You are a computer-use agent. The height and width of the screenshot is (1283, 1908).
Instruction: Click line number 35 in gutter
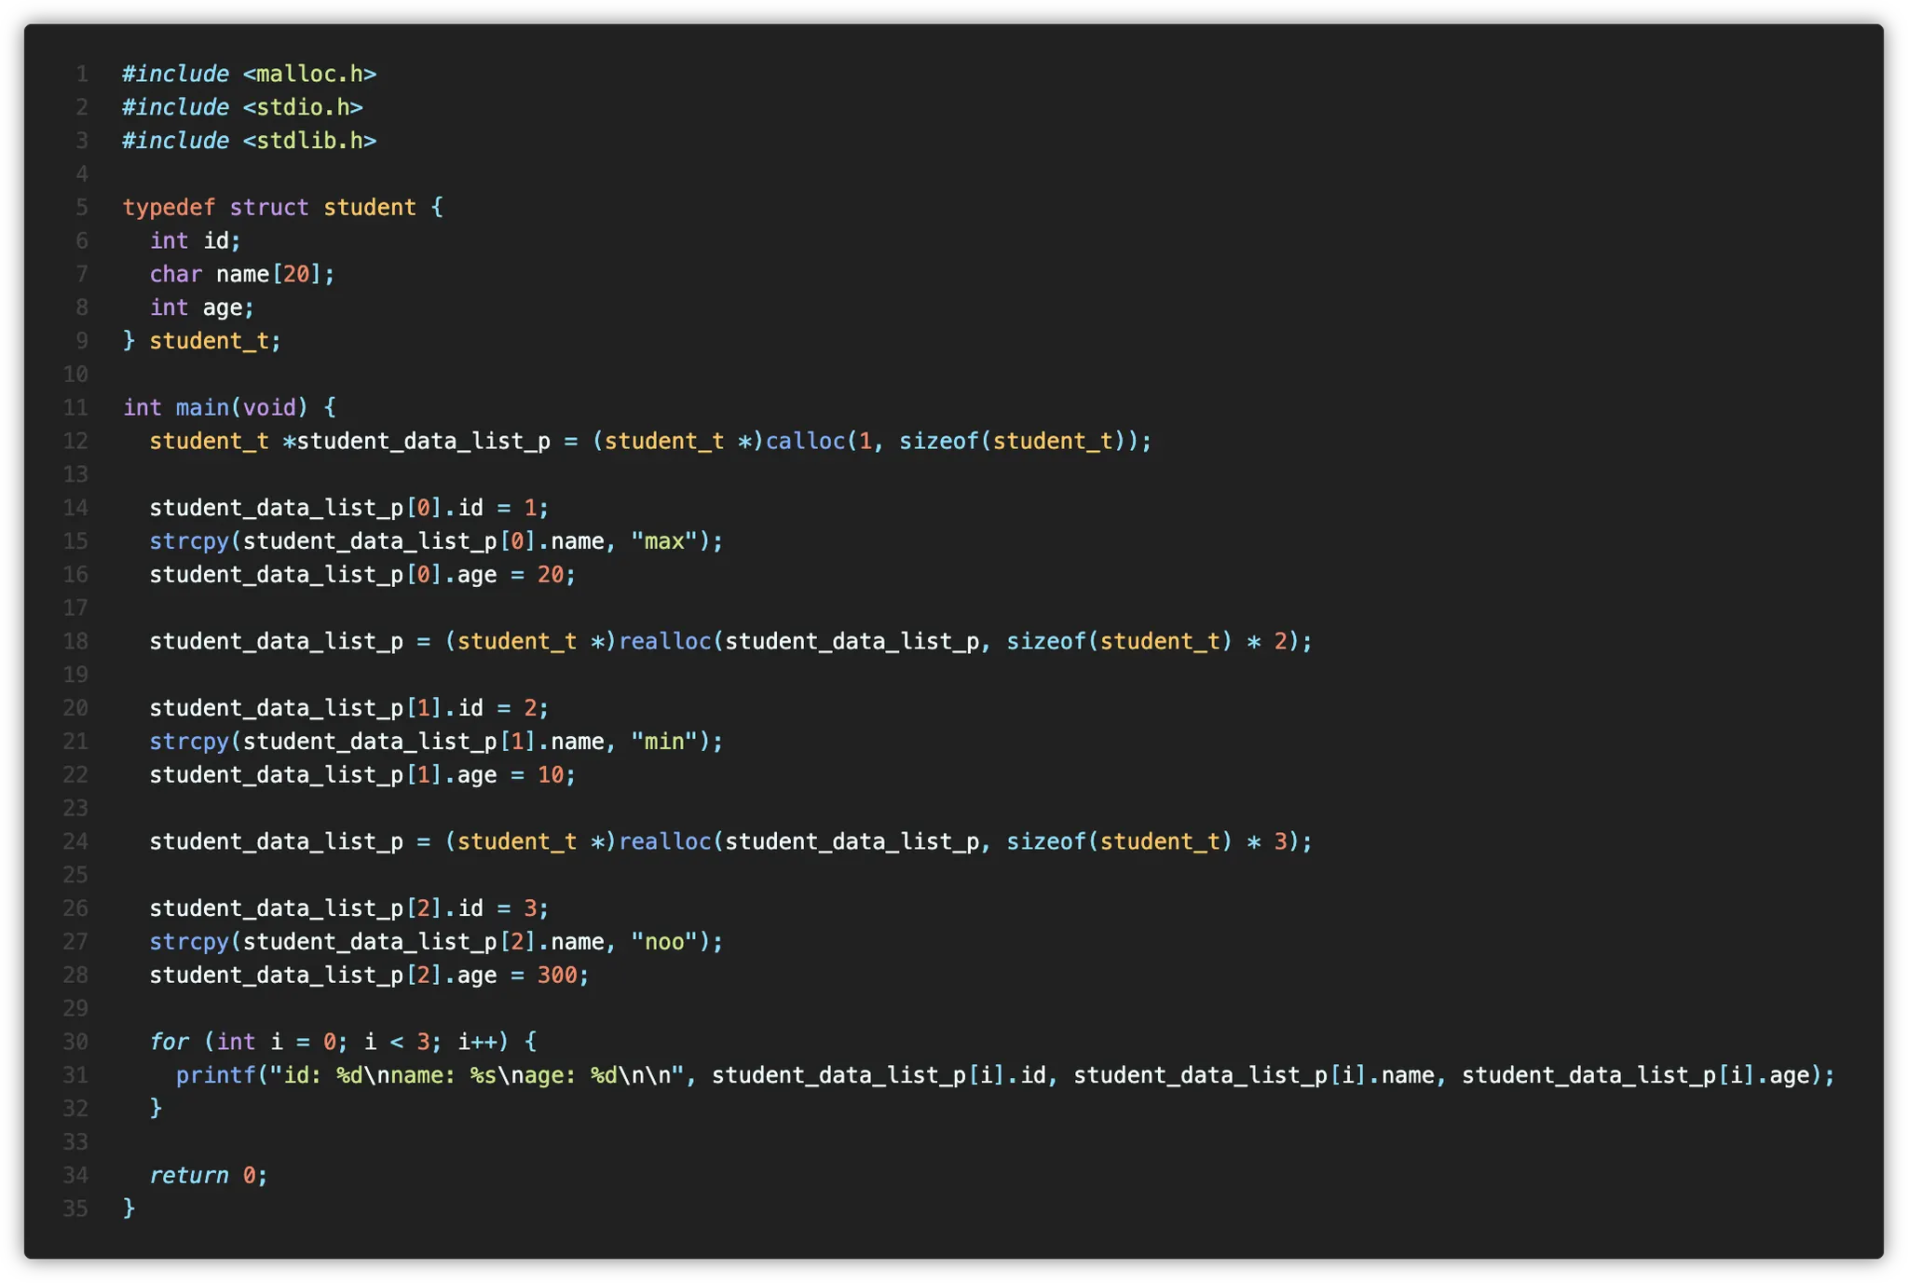tap(75, 1208)
